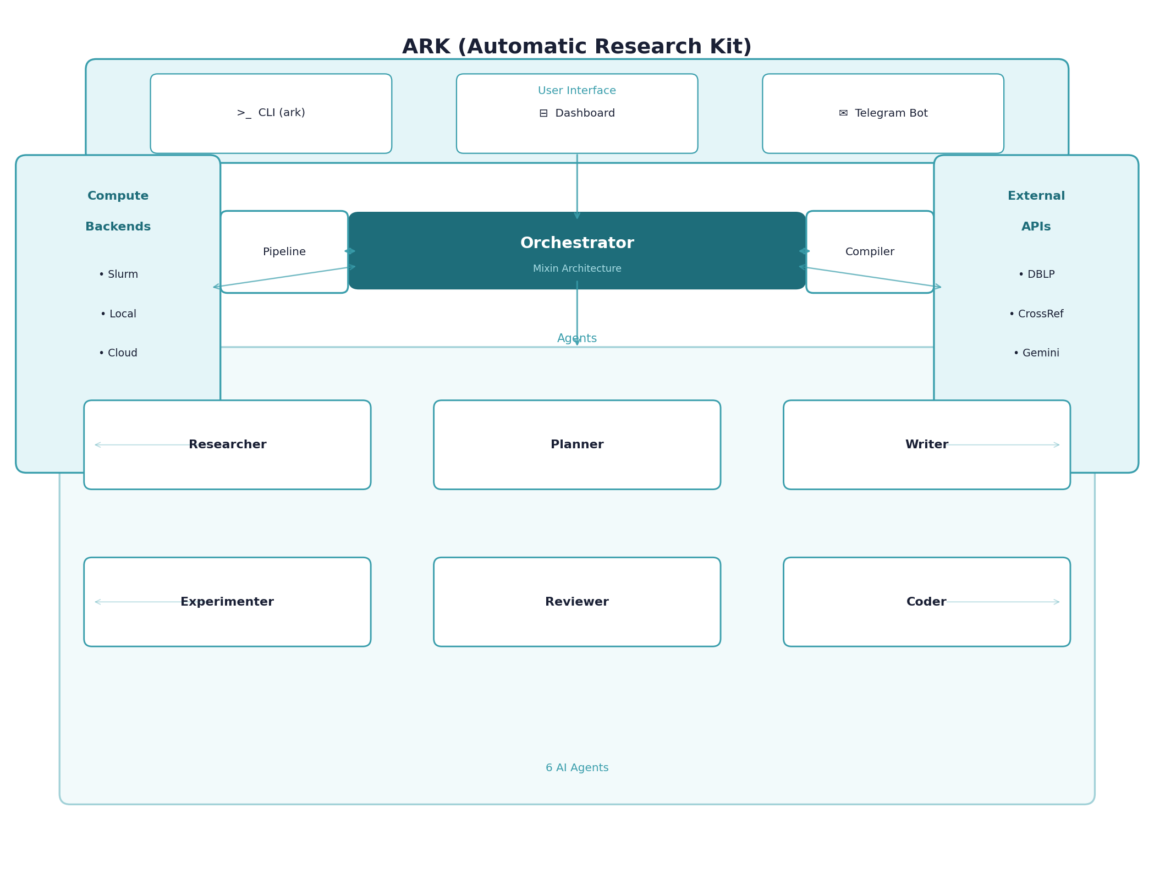Click the Pipeline button

[x=284, y=251]
